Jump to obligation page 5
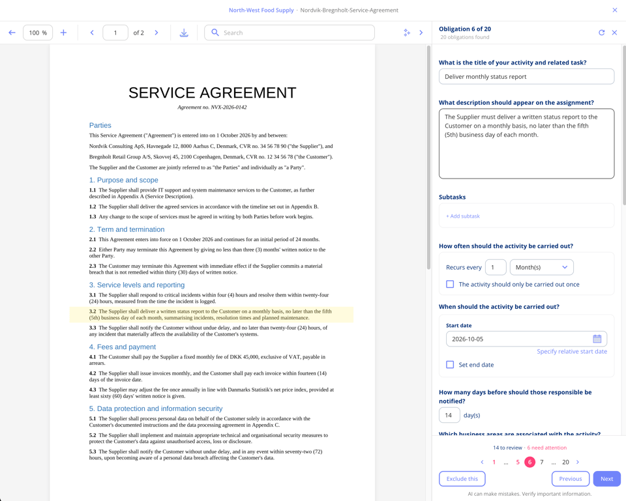 click(x=518, y=462)
